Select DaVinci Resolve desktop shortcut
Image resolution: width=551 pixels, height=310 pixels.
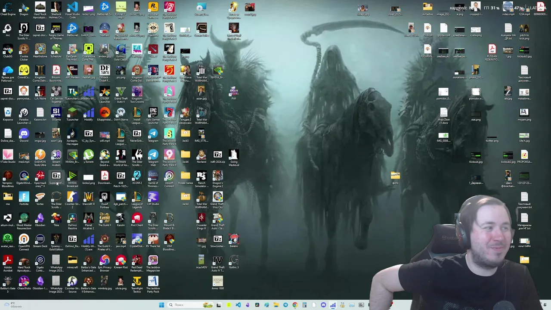pyautogui.click(x=72, y=218)
